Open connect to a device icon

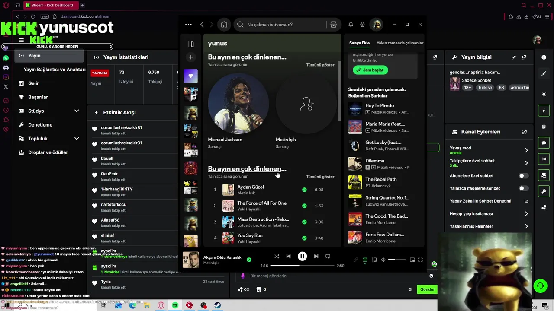coord(374,260)
